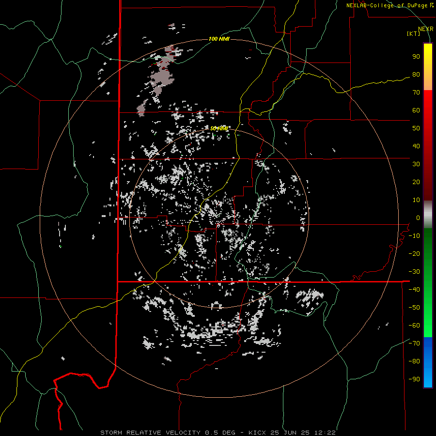Click the -60 knot label on the scale

pyautogui.click(x=414, y=326)
